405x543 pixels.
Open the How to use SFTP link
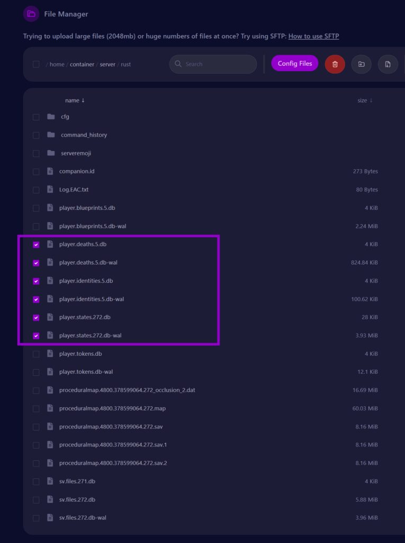(x=313, y=36)
